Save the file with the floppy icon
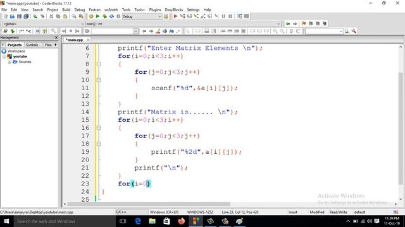405x227 pixels. (x=19, y=16)
